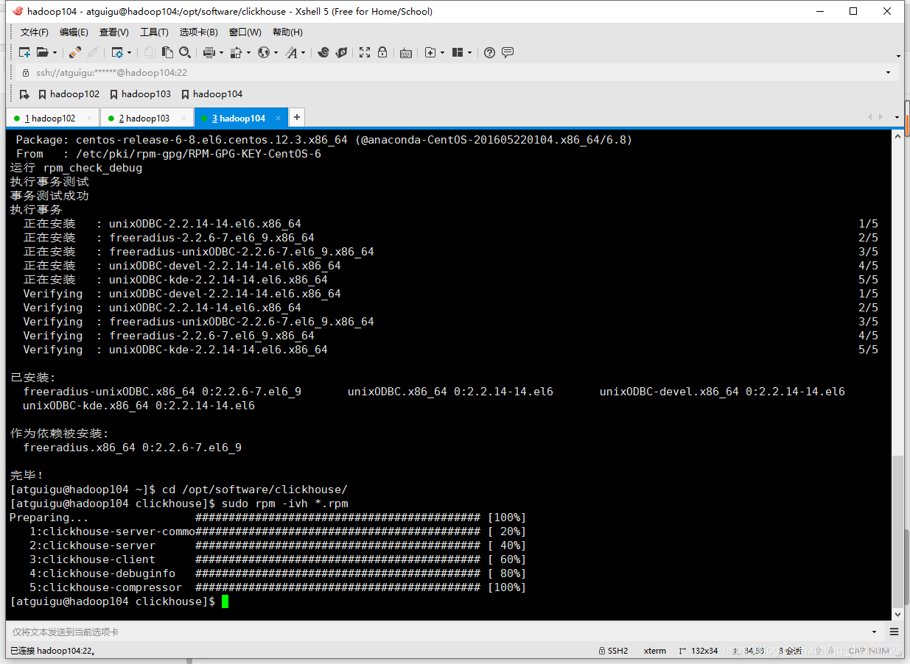Close the '2 hadoop103' tab

click(x=183, y=118)
